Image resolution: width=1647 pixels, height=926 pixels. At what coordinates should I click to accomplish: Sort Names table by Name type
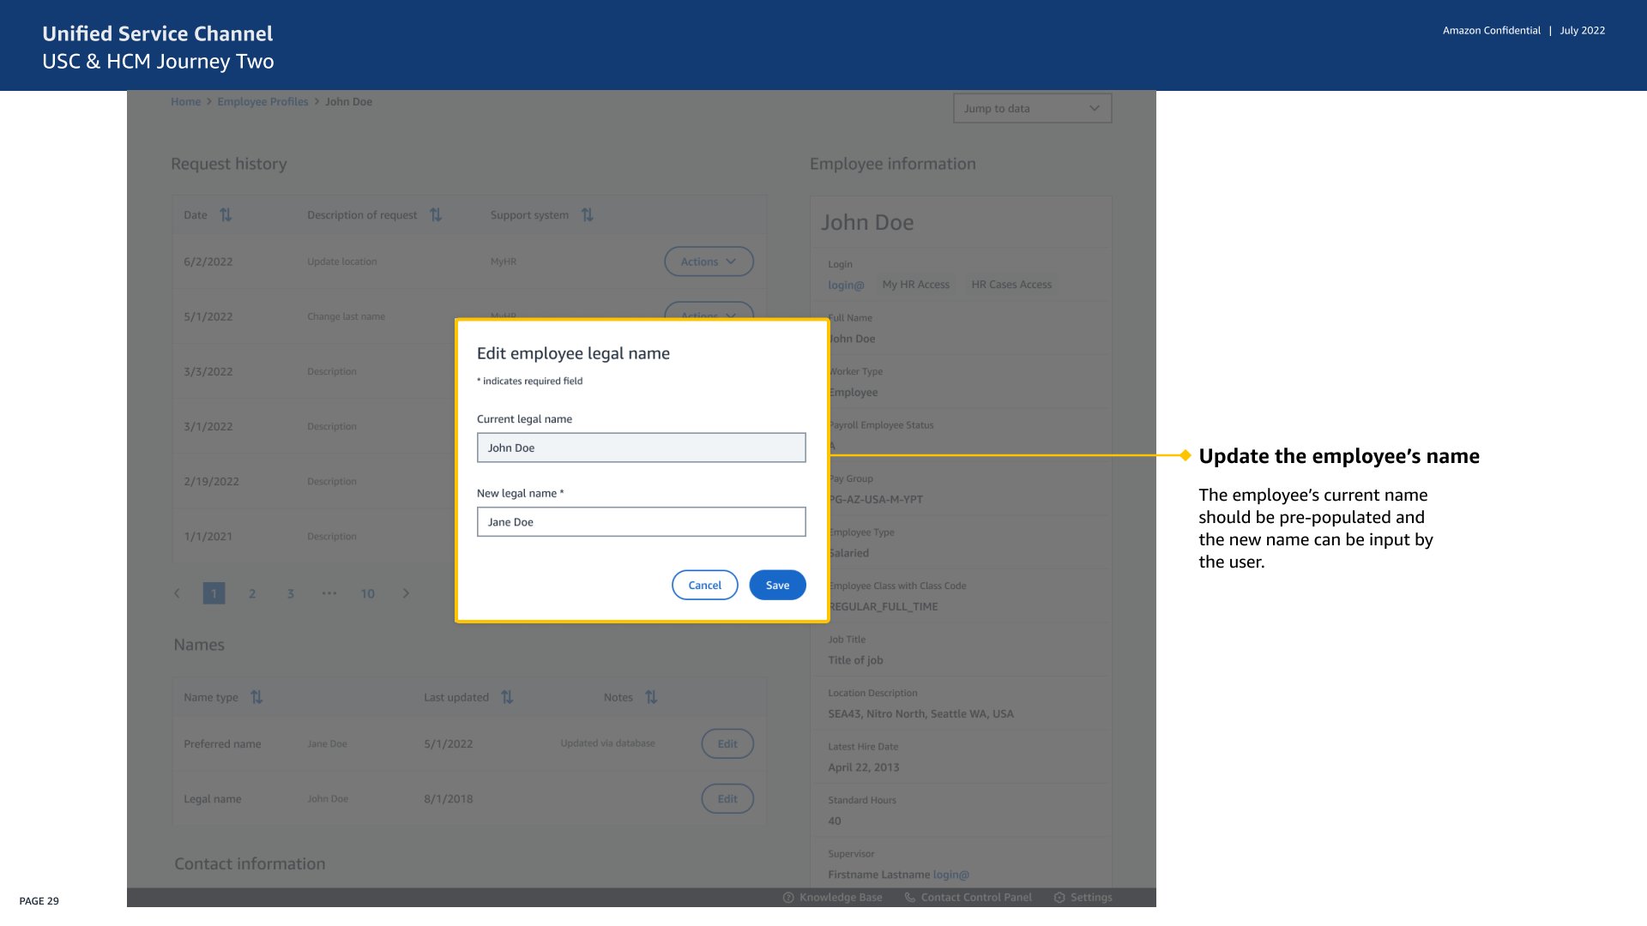point(256,697)
